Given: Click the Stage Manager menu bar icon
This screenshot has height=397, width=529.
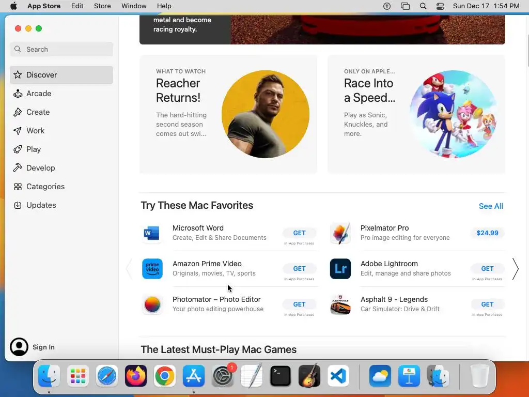Looking at the screenshot, I should (x=405, y=6).
